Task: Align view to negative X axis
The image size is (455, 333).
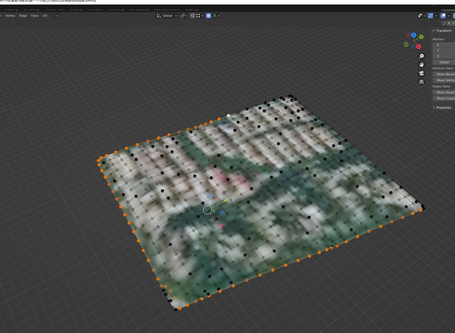Action: click(x=409, y=35)
